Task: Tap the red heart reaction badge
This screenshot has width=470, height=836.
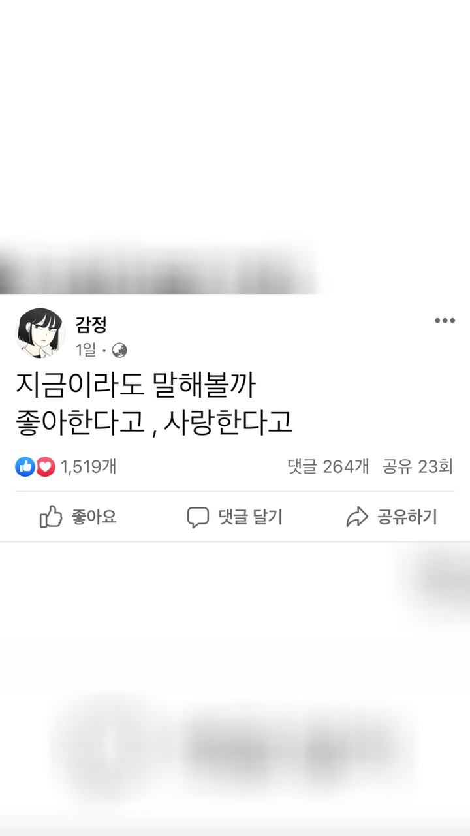Action: point(45,466)
